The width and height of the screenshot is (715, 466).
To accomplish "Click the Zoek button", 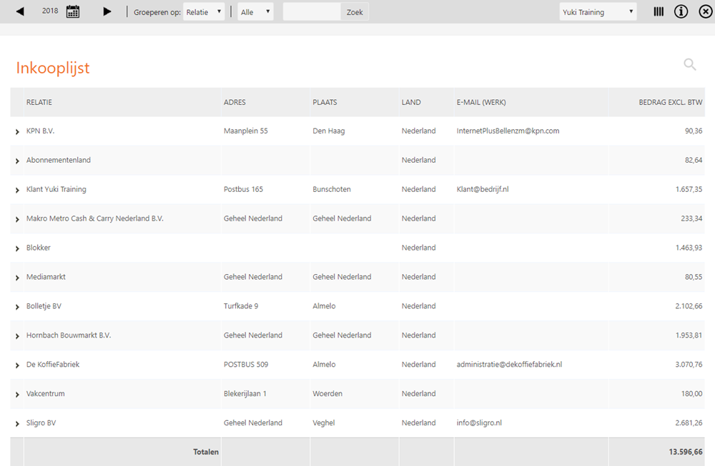I will (355, 12).
